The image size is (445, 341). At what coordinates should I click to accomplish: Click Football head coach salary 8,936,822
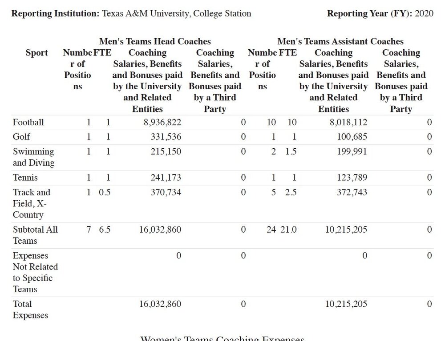[162, 122]
